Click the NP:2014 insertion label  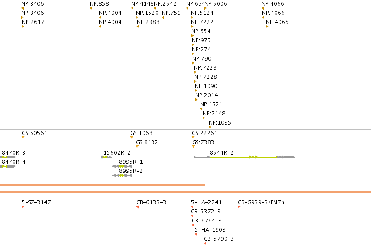click(x=207, y=95)
